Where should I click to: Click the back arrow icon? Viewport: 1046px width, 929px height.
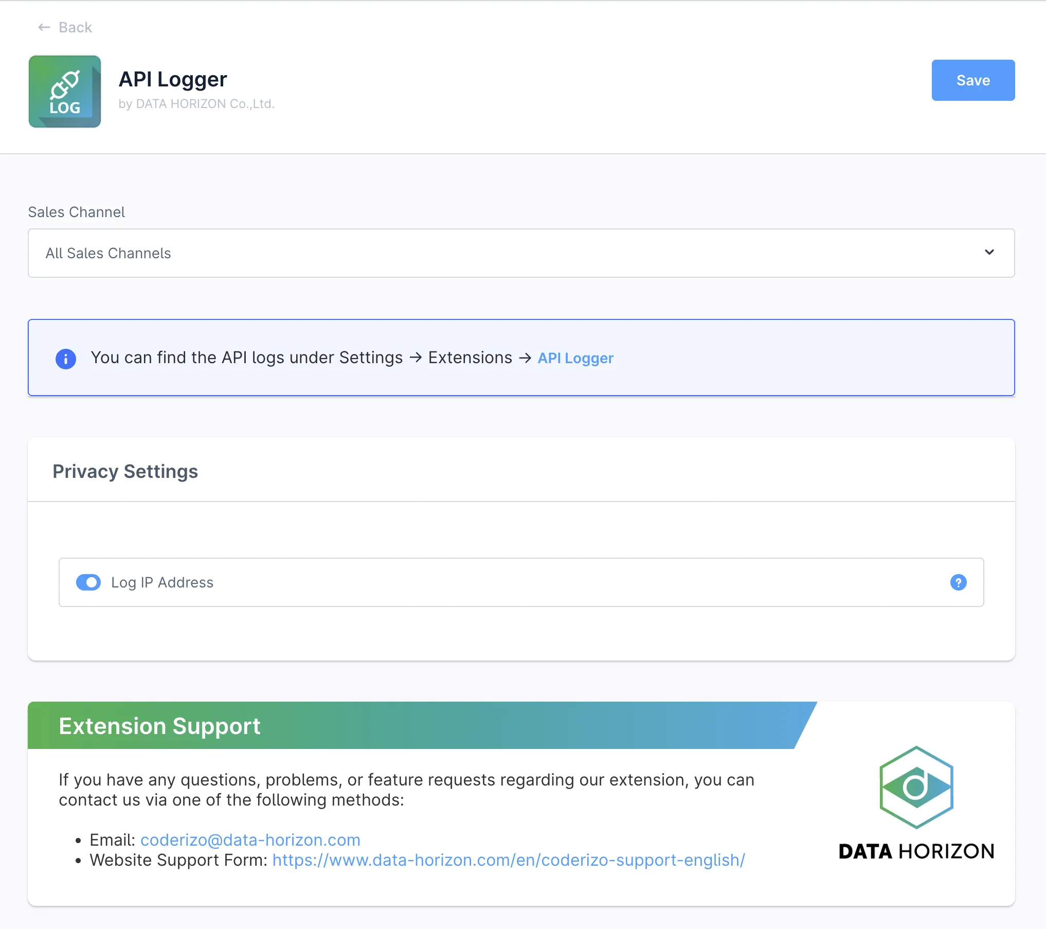click(x=44, y=27)
